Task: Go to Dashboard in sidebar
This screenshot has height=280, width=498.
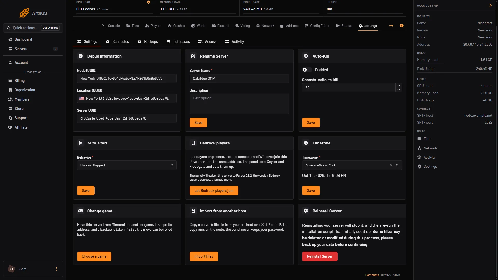Action: 33,39
